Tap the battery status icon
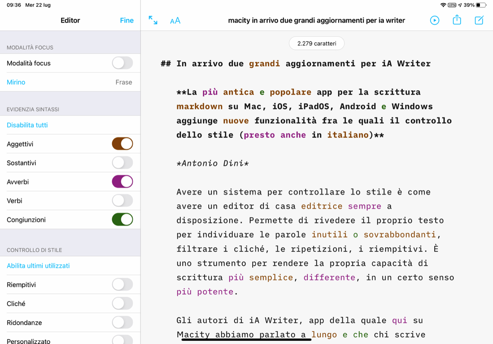 click(x=481, y=5)
